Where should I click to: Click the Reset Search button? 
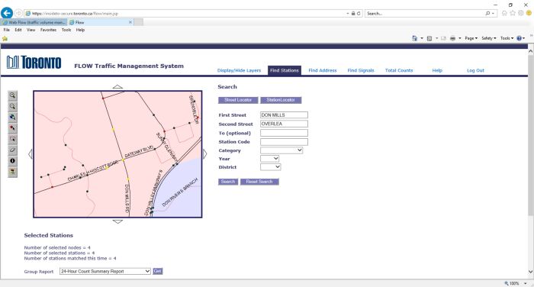(x=259, y=182)
